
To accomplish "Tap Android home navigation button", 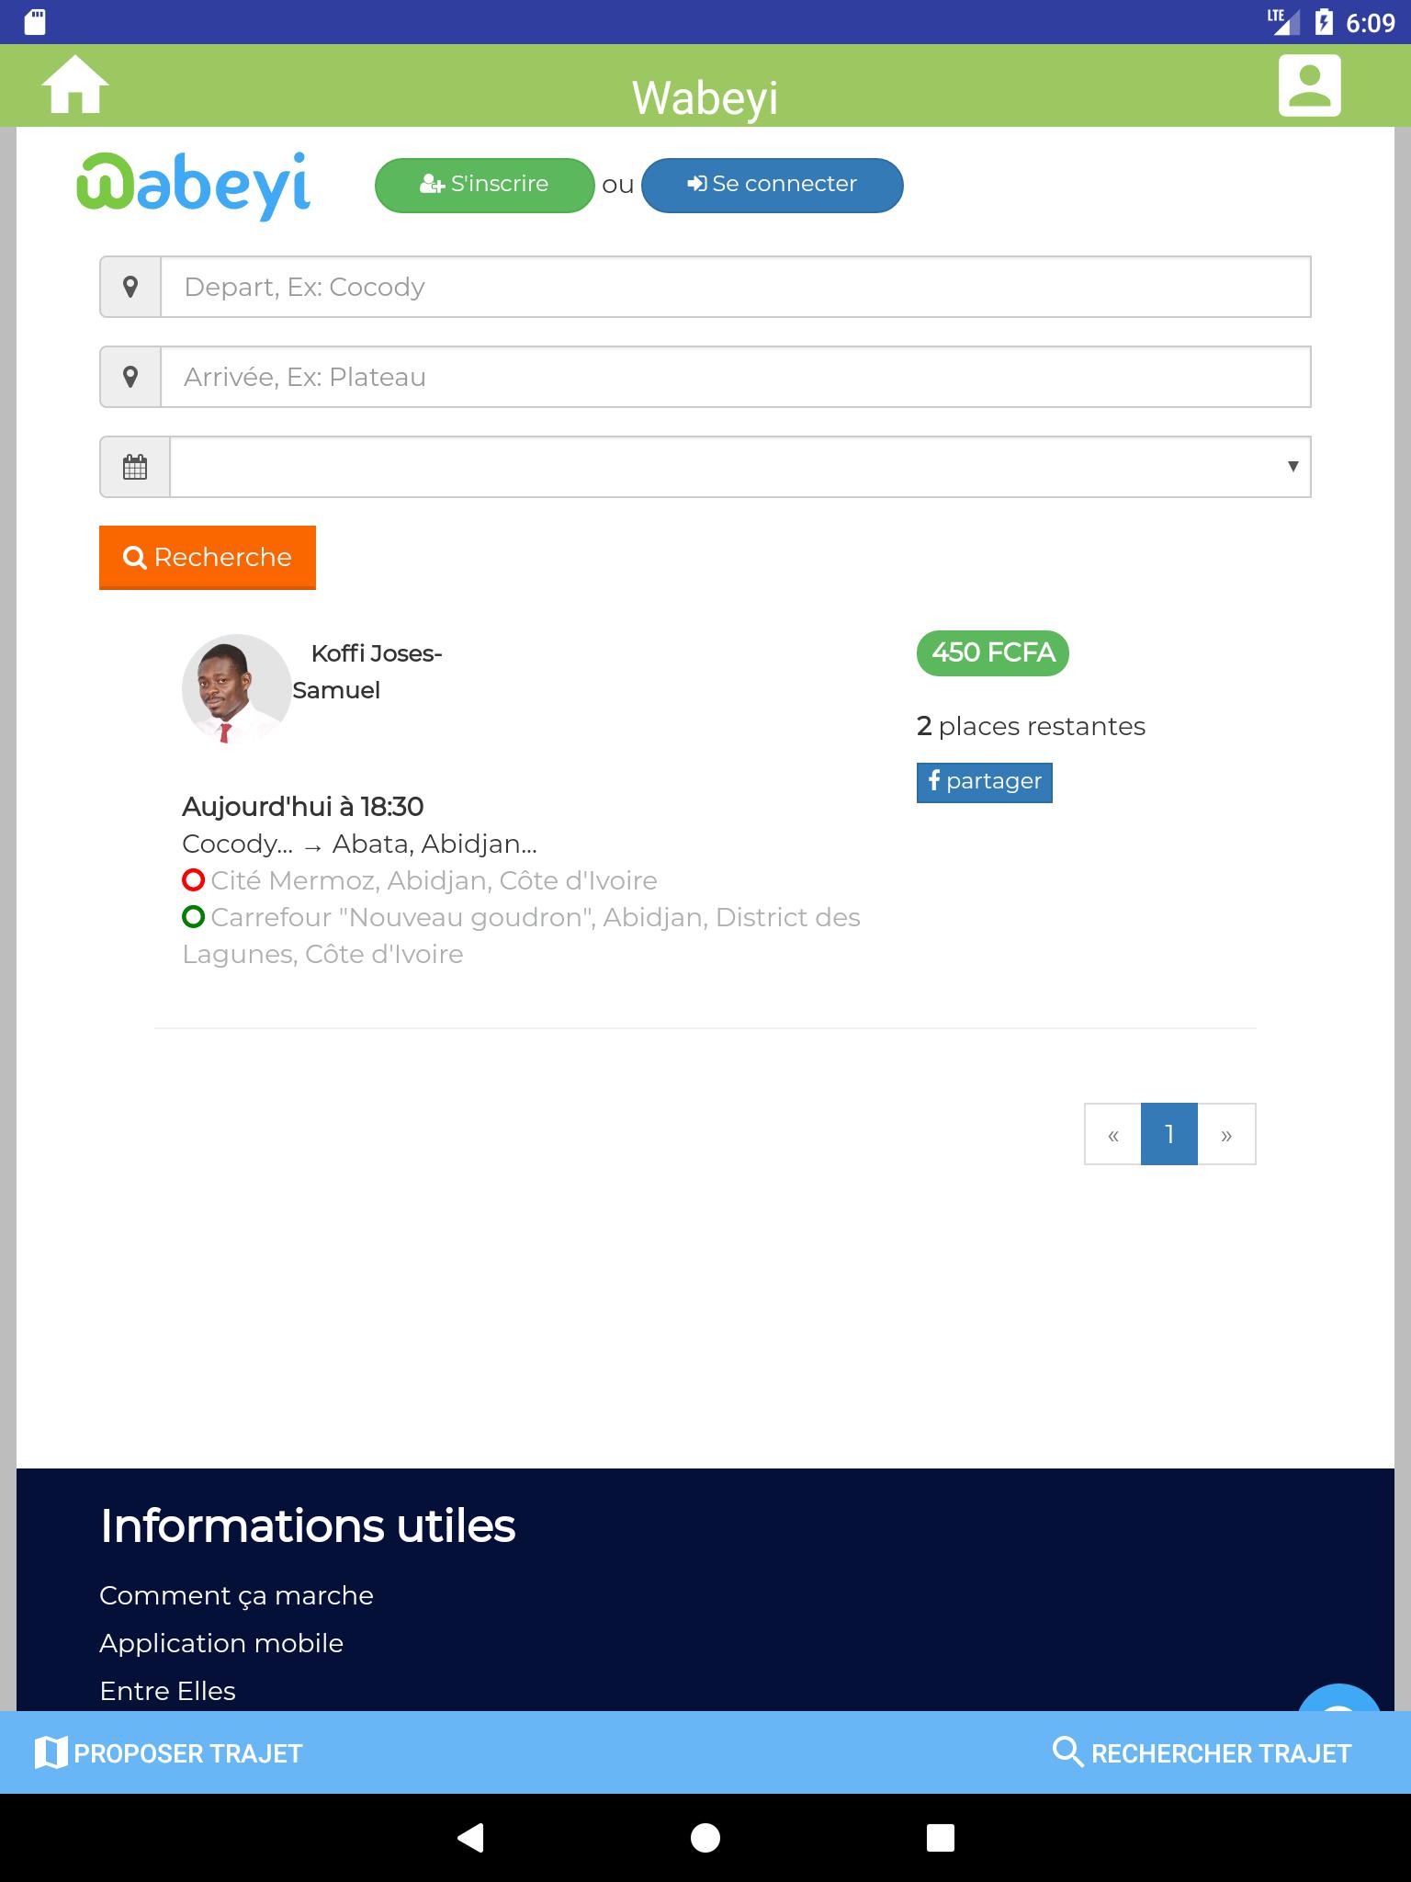I will [705, 1837].
